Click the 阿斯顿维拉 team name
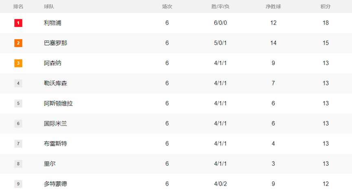This screenshot has width=352, height=193. [x=58, y=103]
